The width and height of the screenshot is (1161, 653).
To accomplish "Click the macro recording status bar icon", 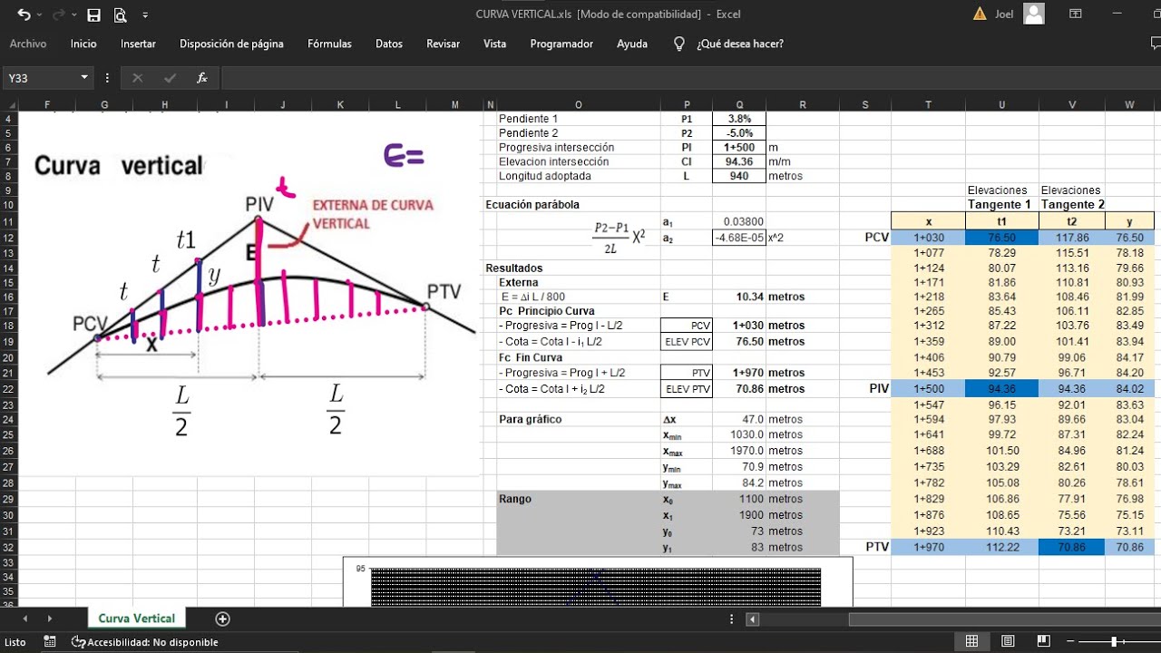I will (50, 642).
